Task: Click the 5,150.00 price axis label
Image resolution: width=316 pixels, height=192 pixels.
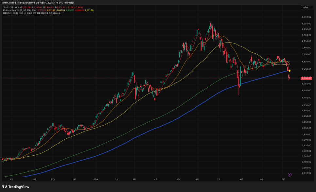Action: tap(307, 98)
